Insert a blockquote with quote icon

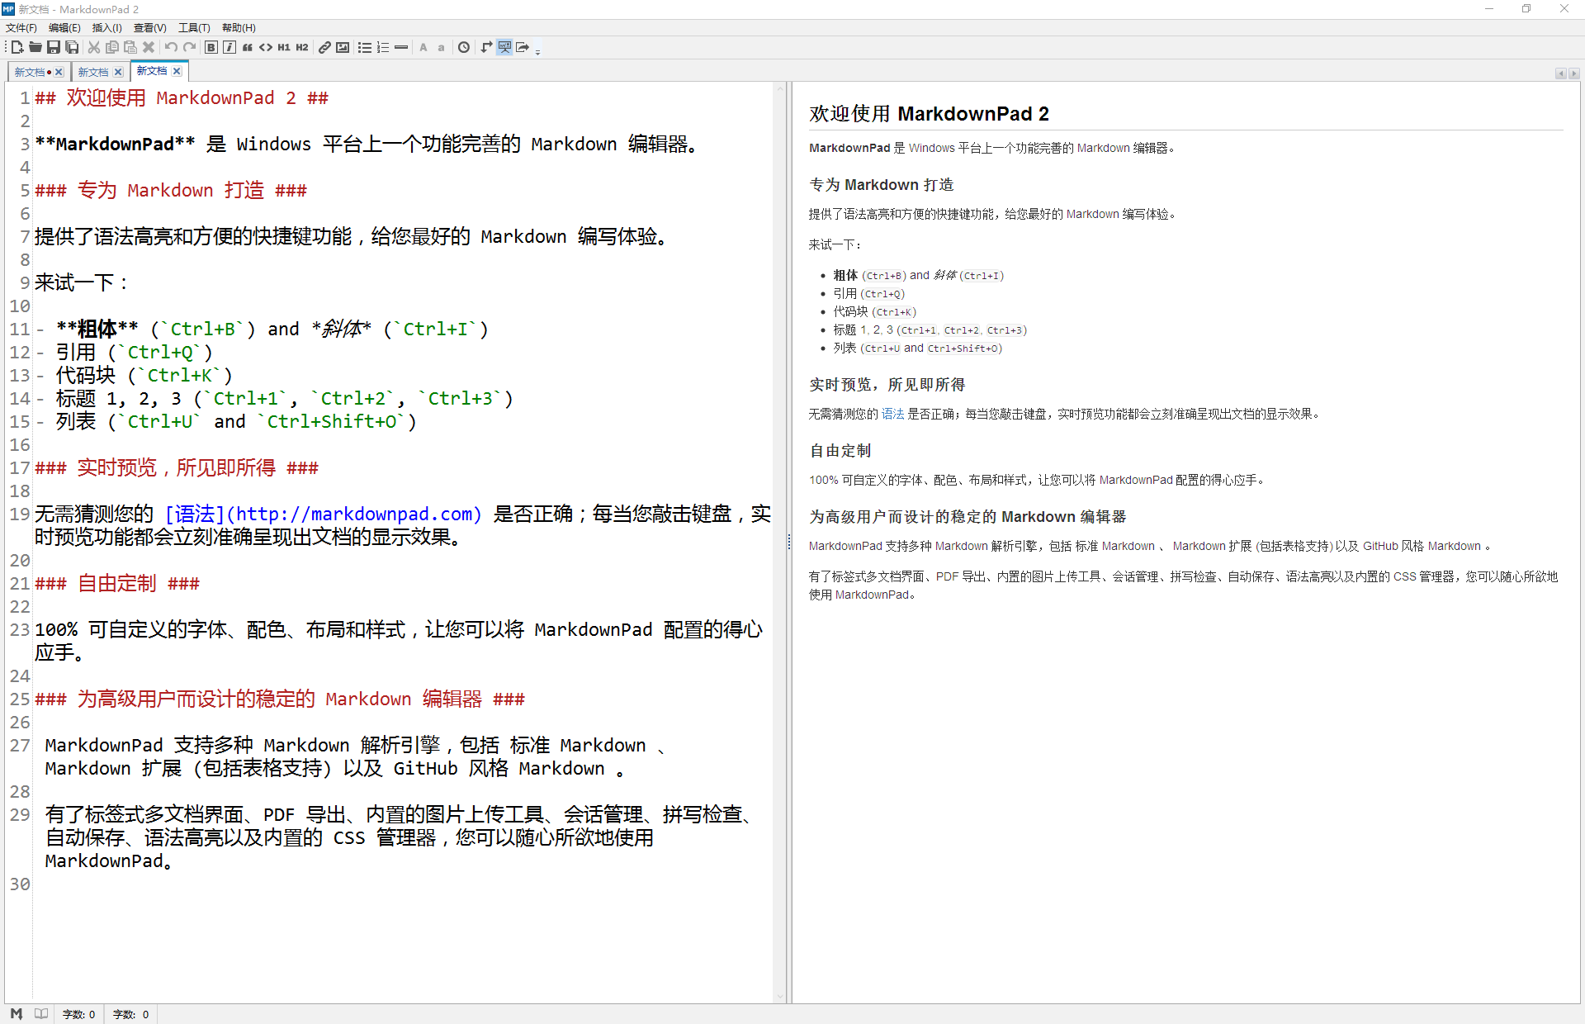[248, 47]
